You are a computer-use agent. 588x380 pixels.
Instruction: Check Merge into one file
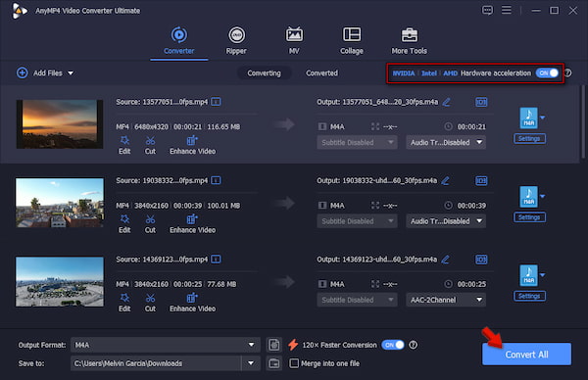coord(294,363)
